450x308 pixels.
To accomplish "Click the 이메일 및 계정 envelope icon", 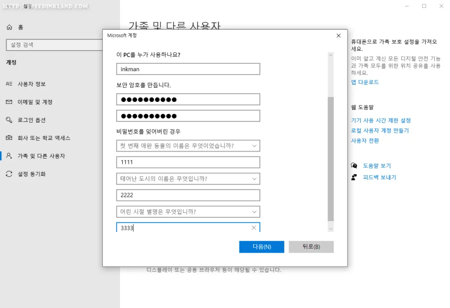I will point(9,102).
